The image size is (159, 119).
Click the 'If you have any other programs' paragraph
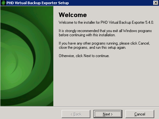point(104,45)
